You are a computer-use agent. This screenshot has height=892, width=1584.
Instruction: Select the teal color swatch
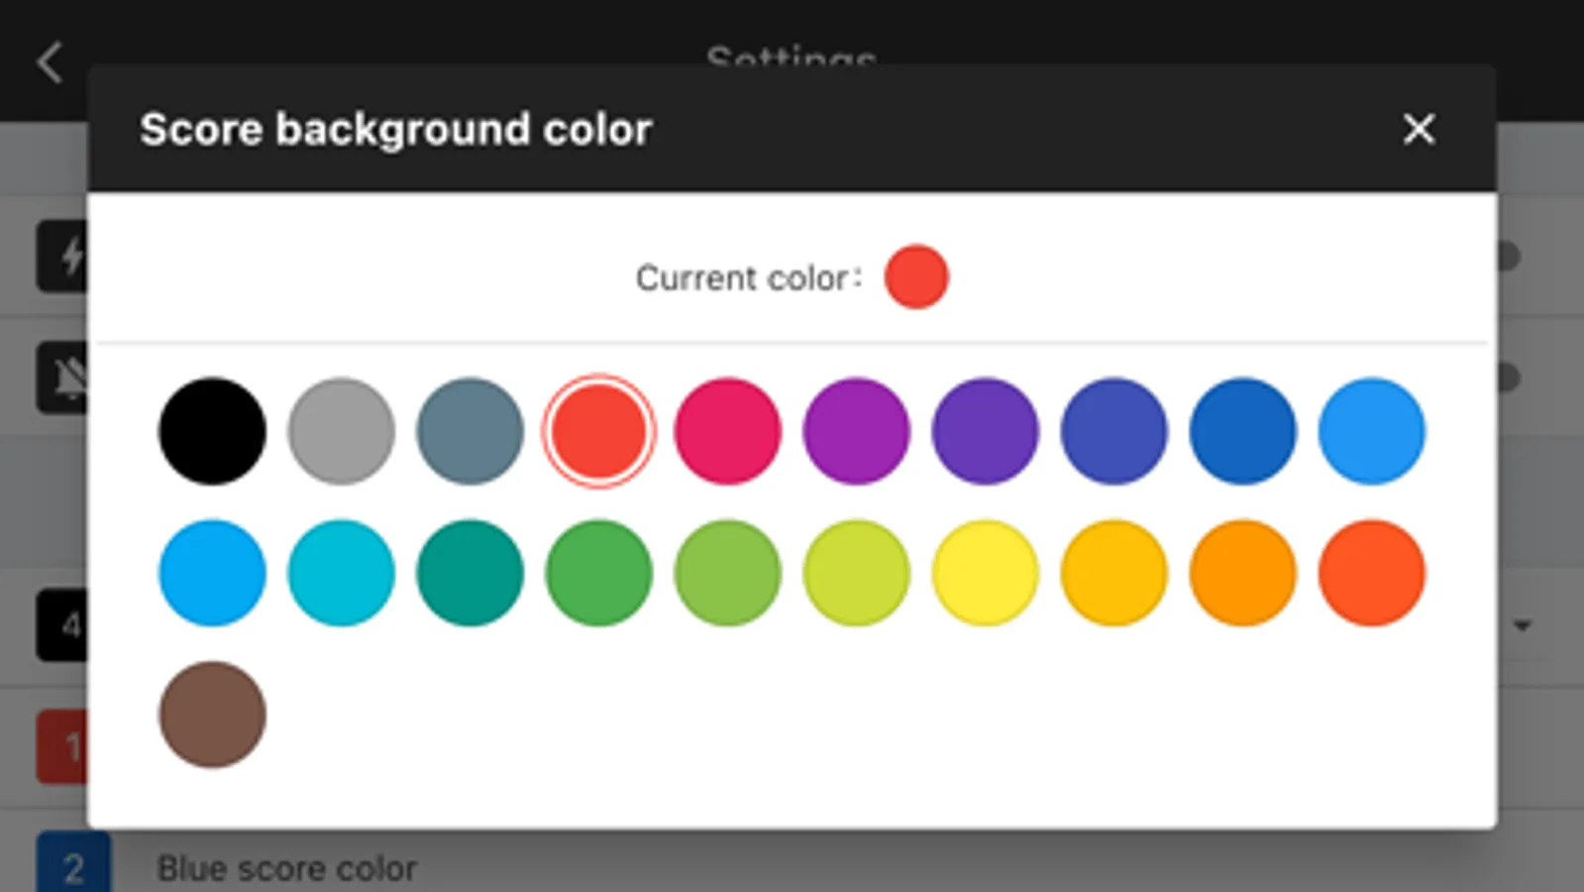[x=470, y=573]
